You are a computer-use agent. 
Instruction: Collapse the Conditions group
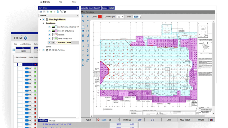pos(43,23)
